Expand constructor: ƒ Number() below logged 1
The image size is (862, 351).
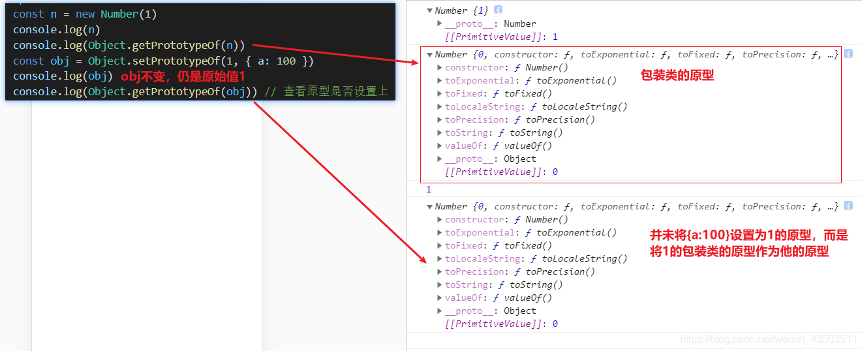pos(440,219)
